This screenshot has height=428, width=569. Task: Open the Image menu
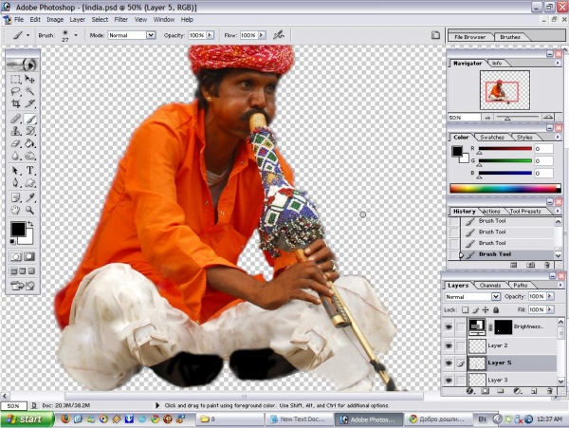click(x=55, y=20)
